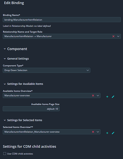Image resolution: width=123 pixels, height=159 pixels.
Task: Collapse the Component section
Action: tap(5, 49)
